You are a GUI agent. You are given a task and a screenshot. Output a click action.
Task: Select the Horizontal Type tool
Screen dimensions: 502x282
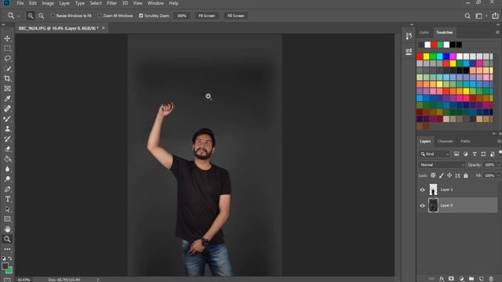[x=7, y=199]
